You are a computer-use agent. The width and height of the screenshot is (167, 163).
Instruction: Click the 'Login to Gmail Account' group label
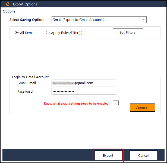pyautogui.click(x=30, y=77)
